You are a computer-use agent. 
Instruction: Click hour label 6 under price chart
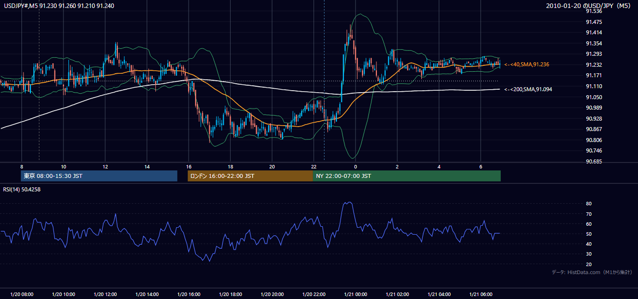click(480, 166)
